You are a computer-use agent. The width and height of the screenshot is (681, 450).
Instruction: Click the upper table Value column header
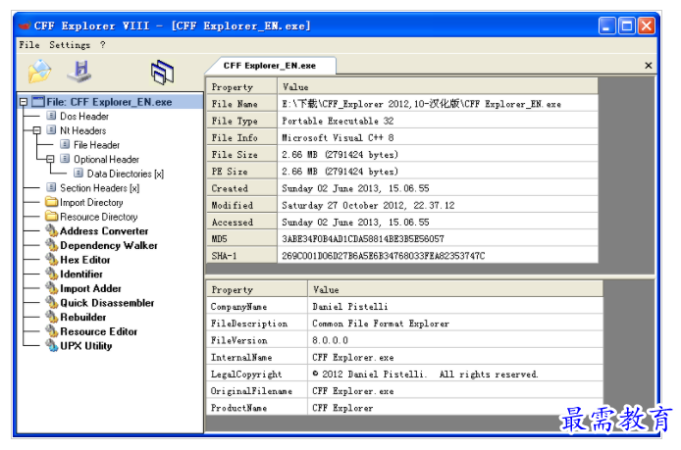coord(438,87)
